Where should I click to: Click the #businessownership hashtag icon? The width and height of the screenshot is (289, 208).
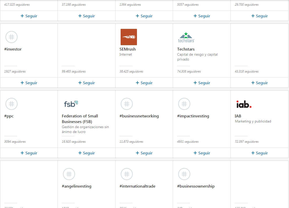[x=184, y=174]
